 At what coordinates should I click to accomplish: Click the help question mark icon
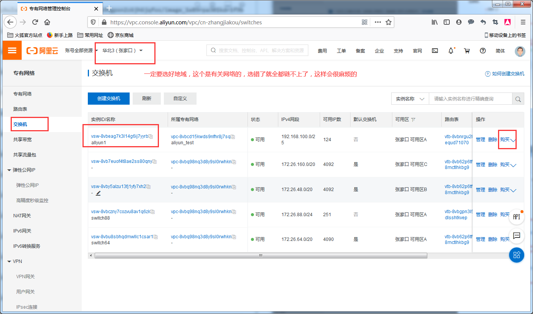pyautogui.click(x=483, y=51)
